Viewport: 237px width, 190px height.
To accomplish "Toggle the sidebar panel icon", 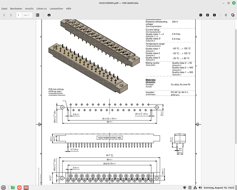I will pyautogui.click(x=38, y=15).
